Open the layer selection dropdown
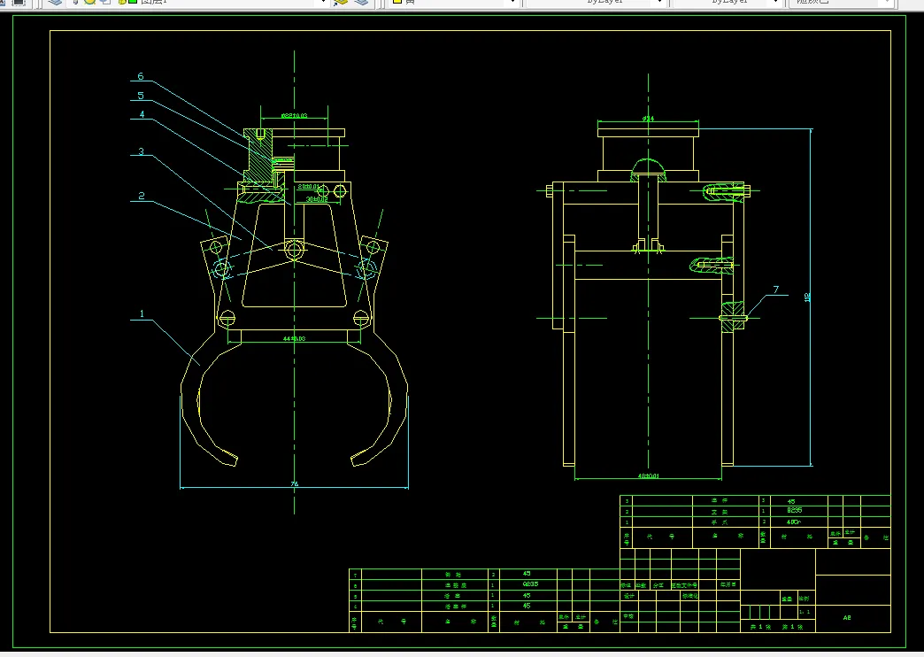This screenshot has width=924, height=657. tap(323, 3)
